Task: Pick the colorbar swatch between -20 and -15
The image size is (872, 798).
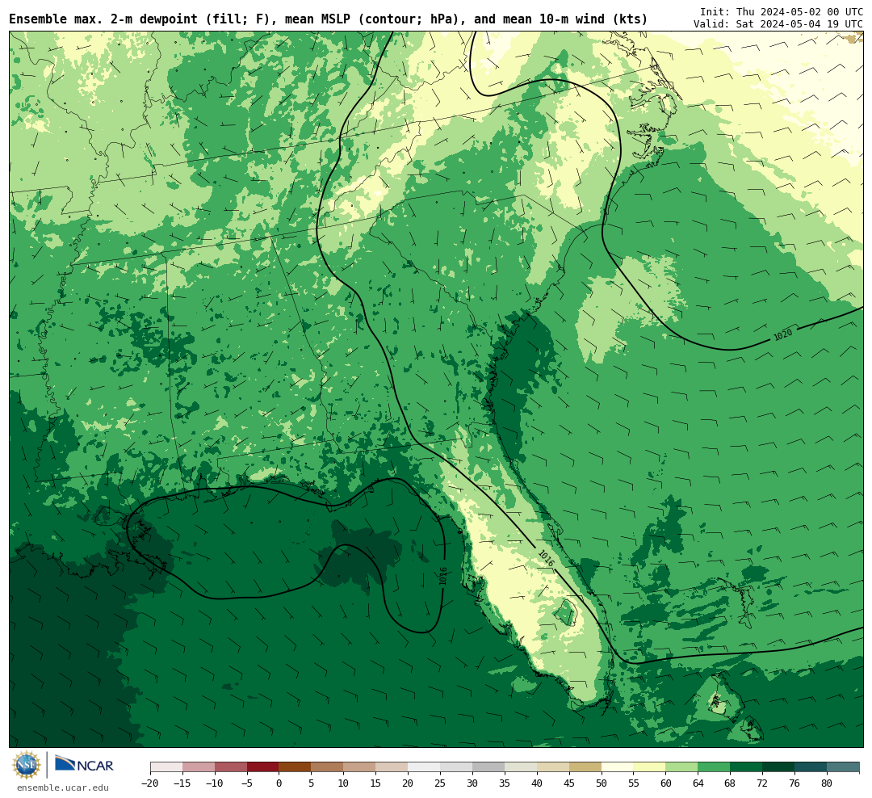Action: (166, 767)
